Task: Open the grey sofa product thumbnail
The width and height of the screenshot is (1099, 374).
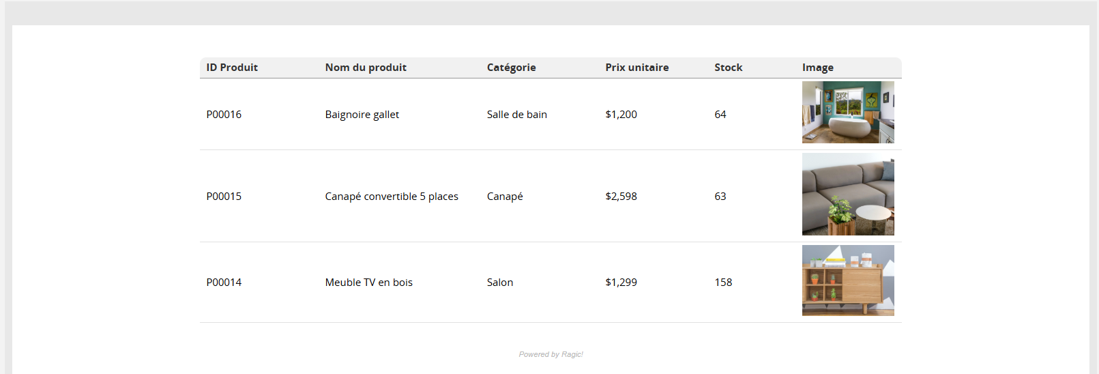Action: point(848,195)
